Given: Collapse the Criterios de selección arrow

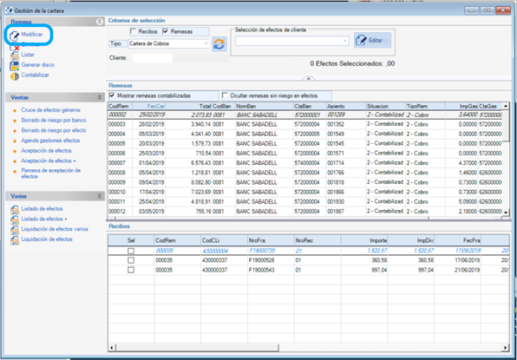Looking at the screenshot, I should [309, 78].
